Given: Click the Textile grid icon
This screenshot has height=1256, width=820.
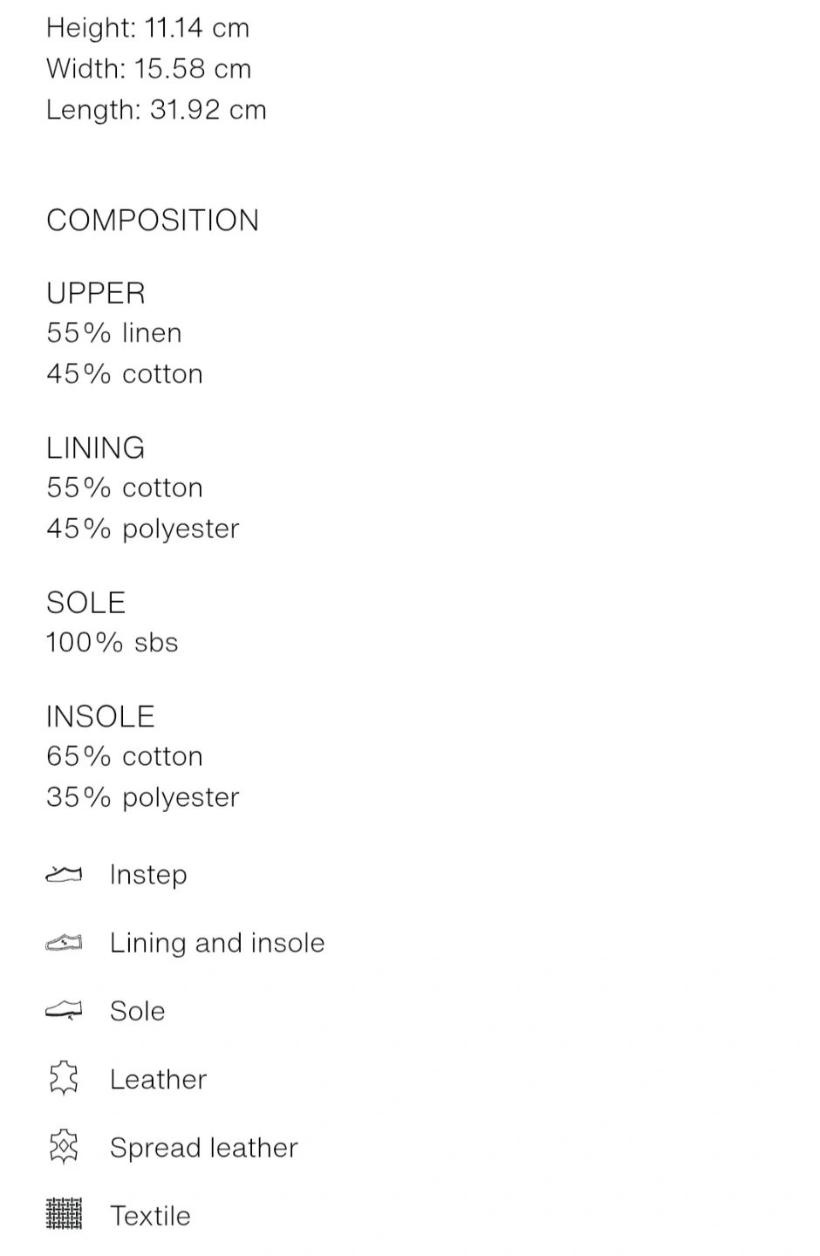Looking at the screenshot, I should tap(64, 1214).
